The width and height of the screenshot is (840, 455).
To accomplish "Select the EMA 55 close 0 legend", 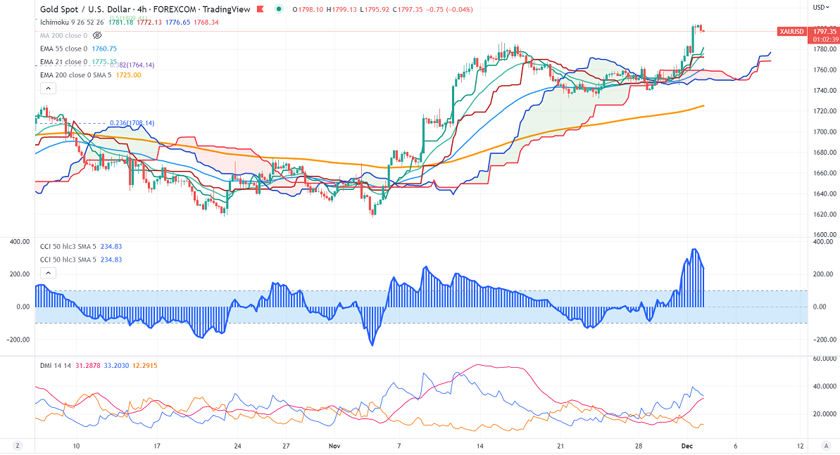I will [x=63, y=49].
